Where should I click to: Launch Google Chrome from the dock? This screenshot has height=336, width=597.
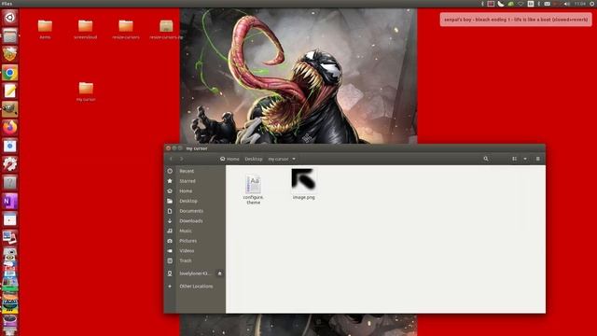pos(10,73)
